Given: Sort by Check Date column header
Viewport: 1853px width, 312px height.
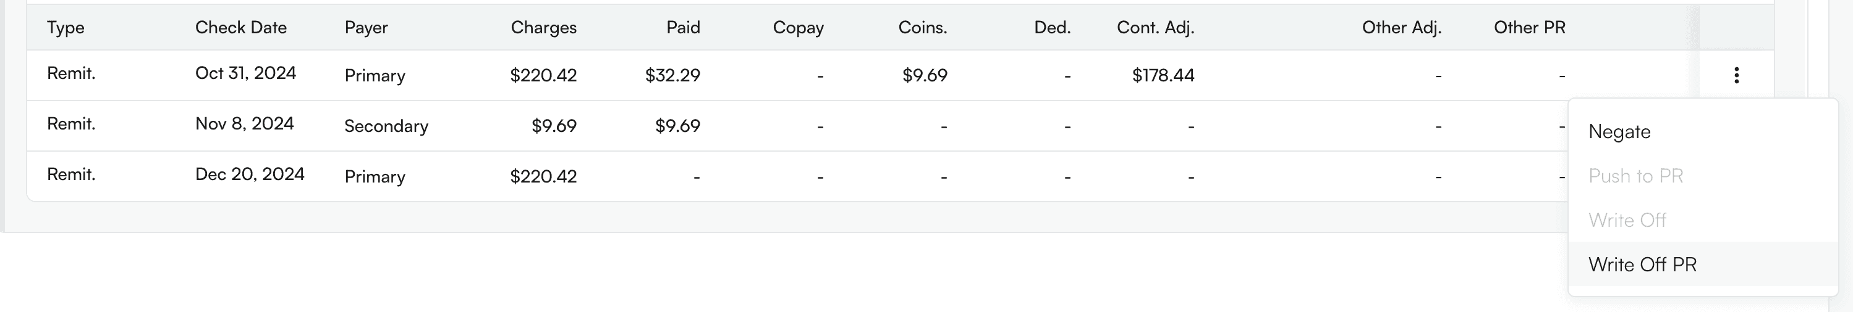Looking at the screenshot, I should [x=241, y=27].
